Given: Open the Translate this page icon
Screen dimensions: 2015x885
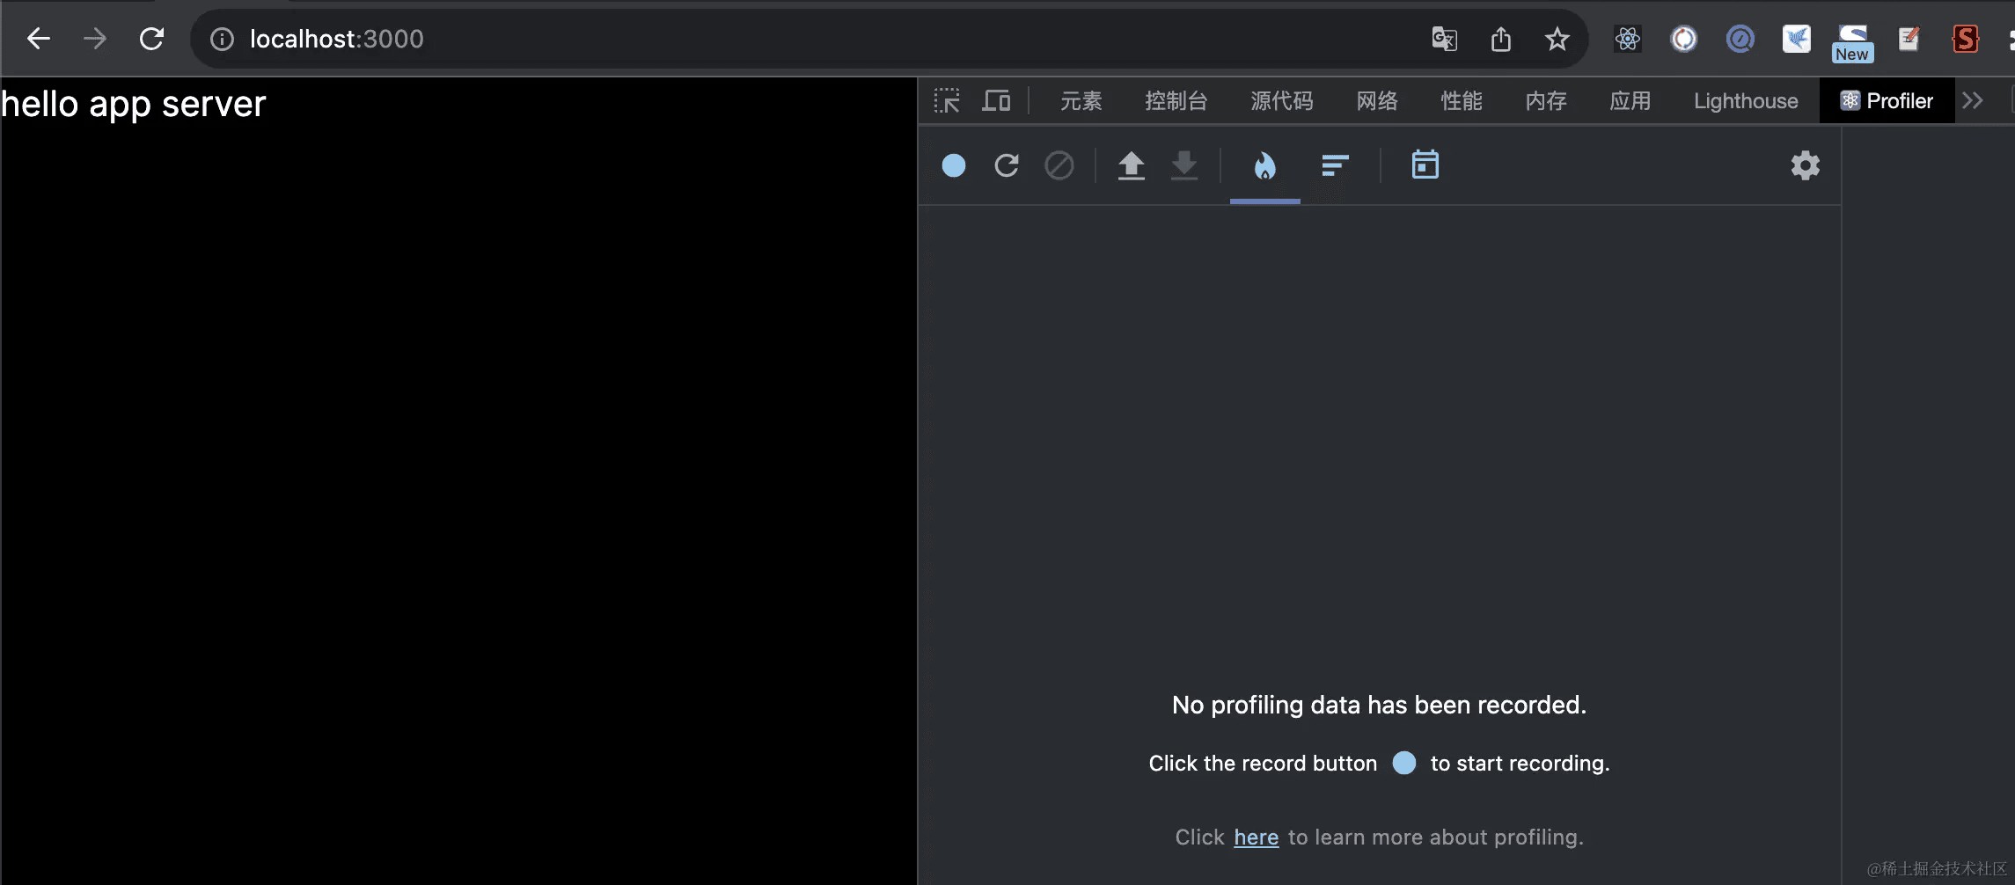Looking at the screenshot, I should coord(1444,39).
